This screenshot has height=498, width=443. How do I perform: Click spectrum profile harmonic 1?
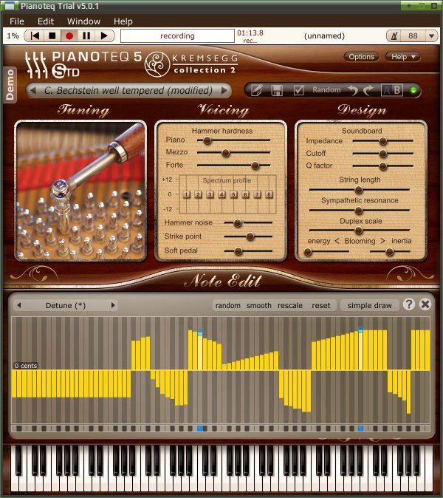(187, 194)
